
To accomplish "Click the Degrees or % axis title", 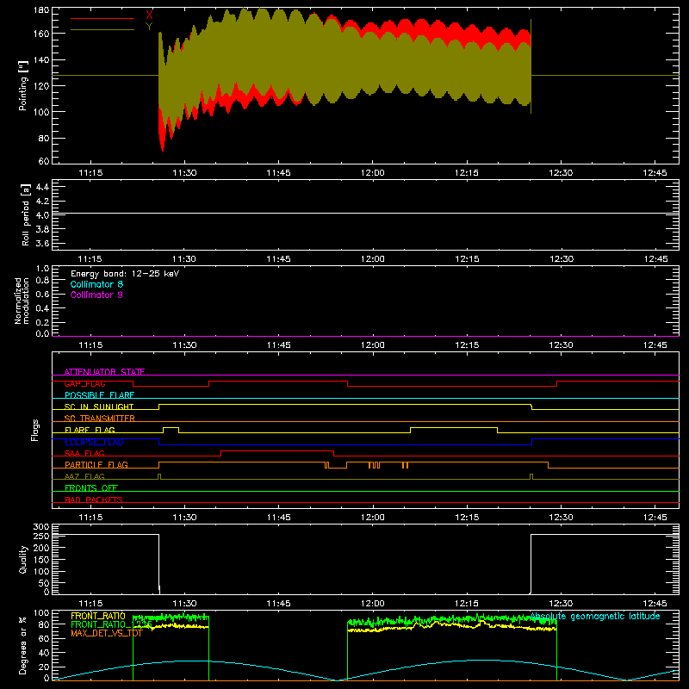I will coord(22,645).
